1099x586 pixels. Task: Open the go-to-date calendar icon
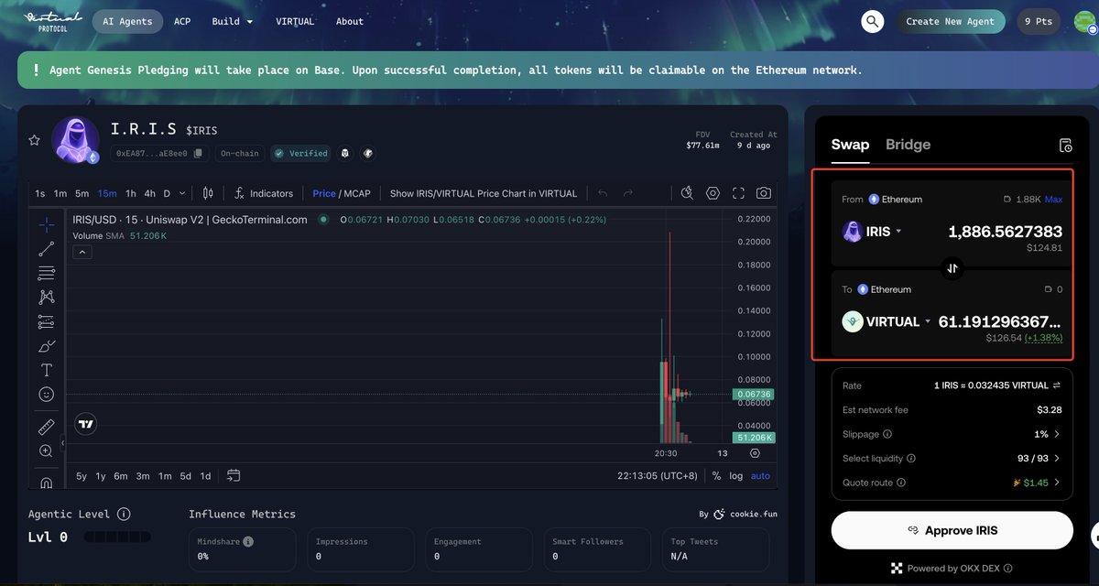[x=234, y=475]
